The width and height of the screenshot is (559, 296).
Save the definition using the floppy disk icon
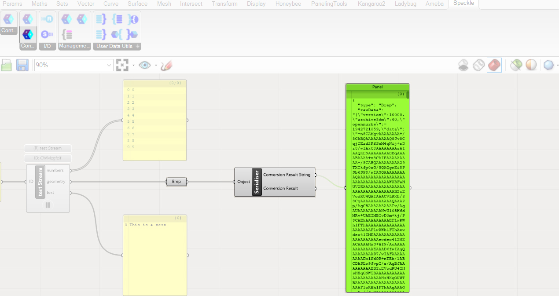coord(22,65)
